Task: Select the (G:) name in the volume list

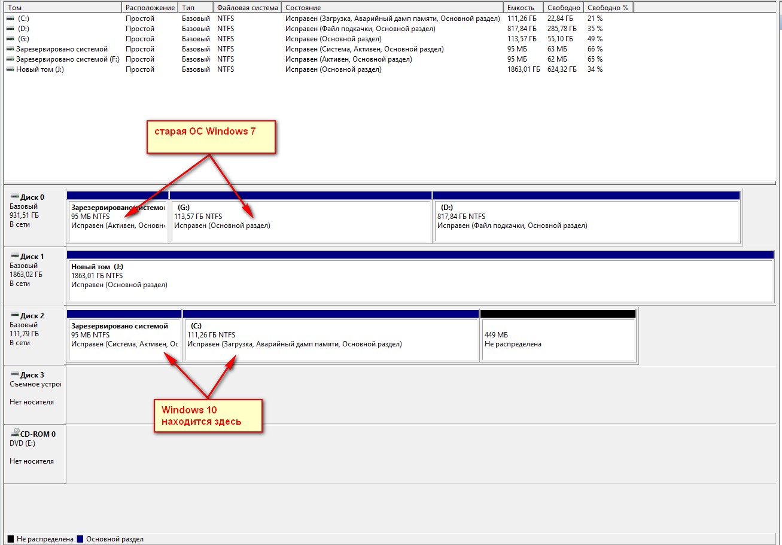Action: pyautogui.click(x=23, y=39)
